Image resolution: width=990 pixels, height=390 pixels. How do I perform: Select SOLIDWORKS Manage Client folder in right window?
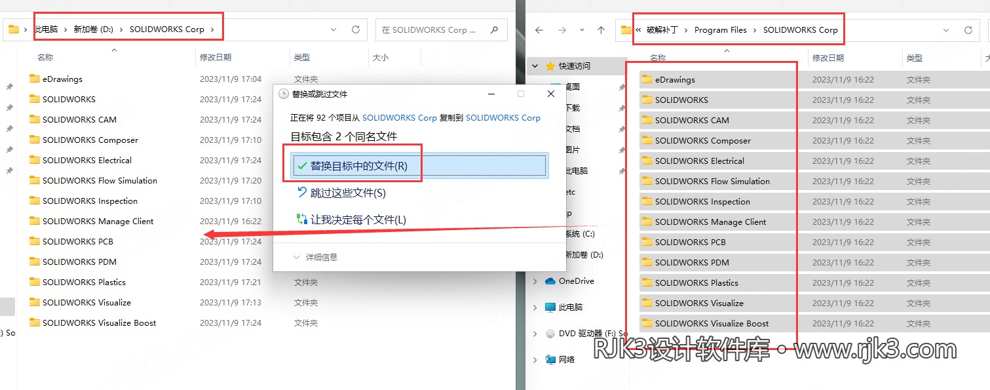[x=704, y=222]
